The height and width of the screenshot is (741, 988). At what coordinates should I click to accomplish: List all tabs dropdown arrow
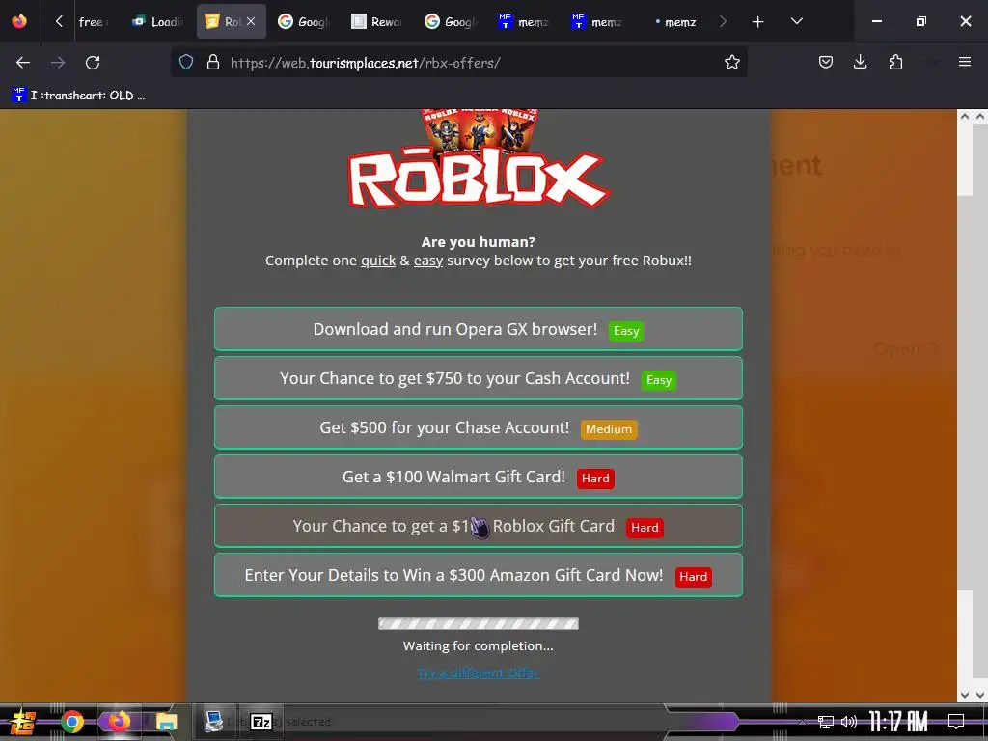pos(796,21)
